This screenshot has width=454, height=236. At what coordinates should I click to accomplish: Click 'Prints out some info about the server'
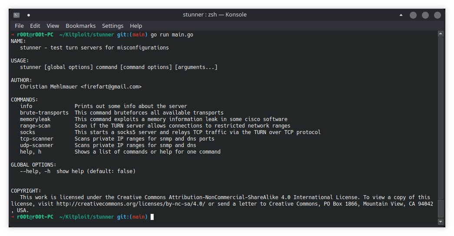(131, 106)
